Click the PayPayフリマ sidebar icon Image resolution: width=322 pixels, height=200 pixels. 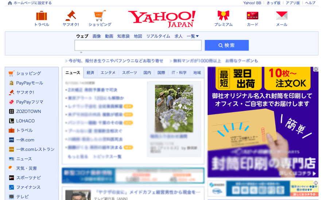point(11,102)
